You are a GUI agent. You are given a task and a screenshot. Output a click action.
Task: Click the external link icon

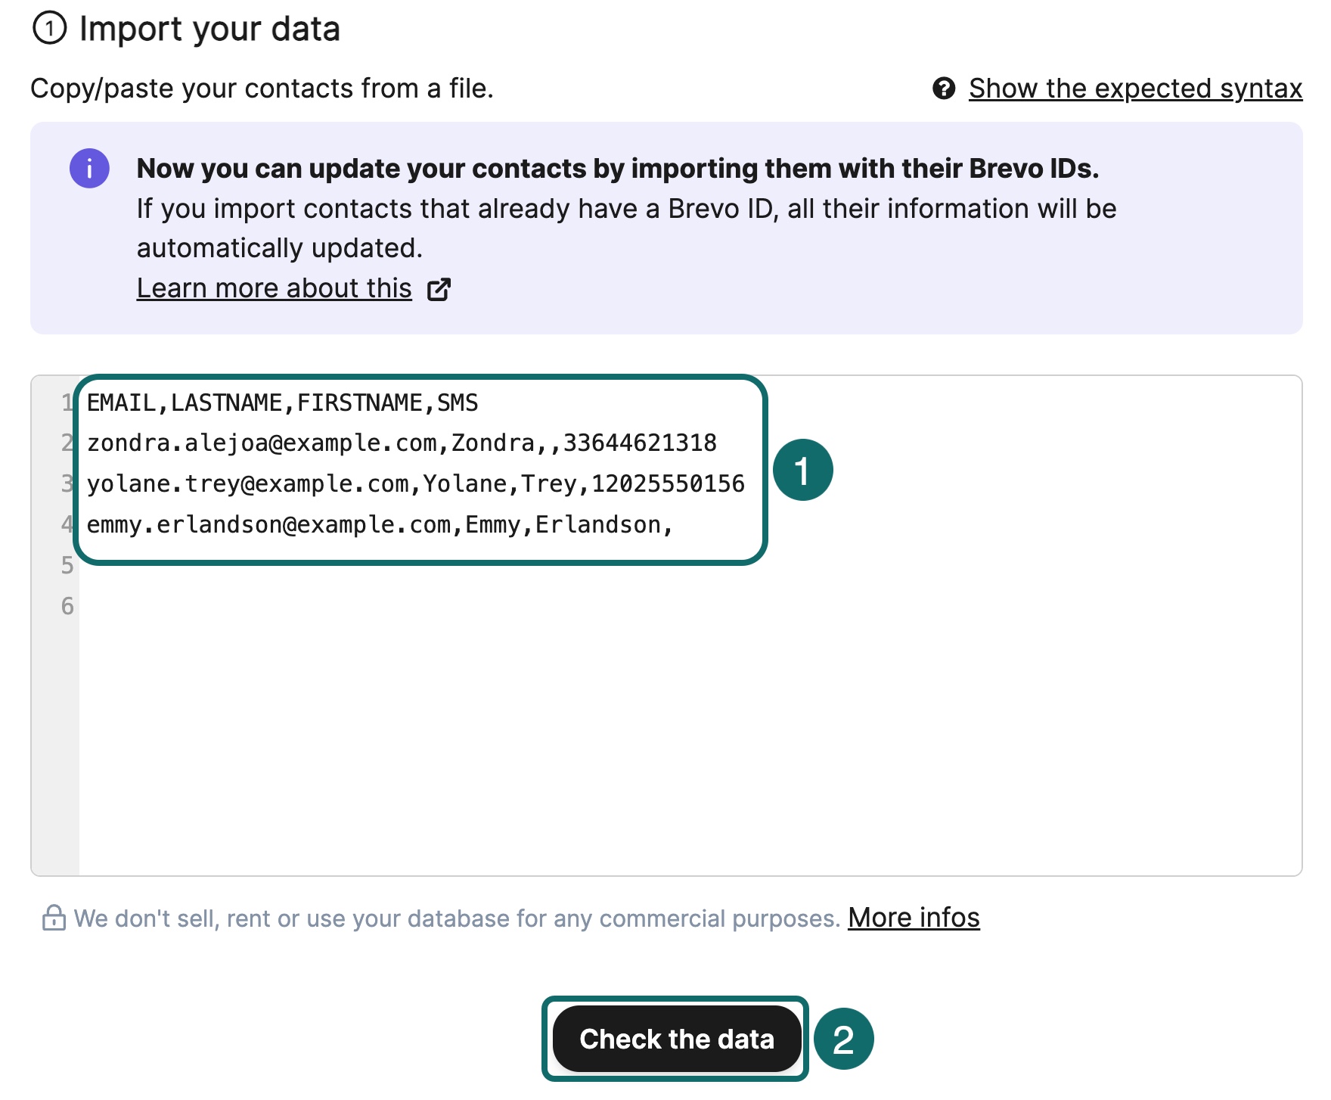439,289
